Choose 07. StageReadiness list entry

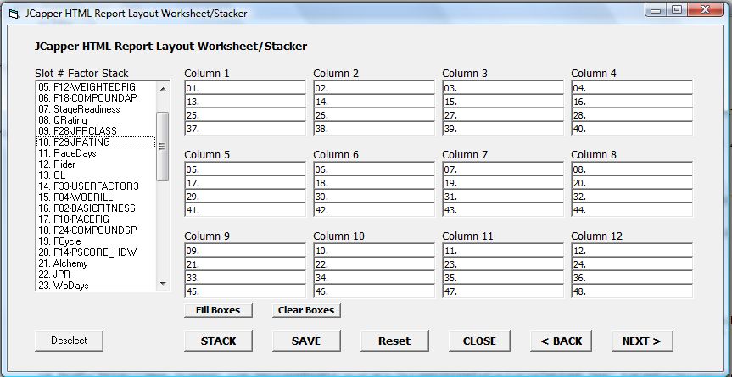tap(96, 109)
